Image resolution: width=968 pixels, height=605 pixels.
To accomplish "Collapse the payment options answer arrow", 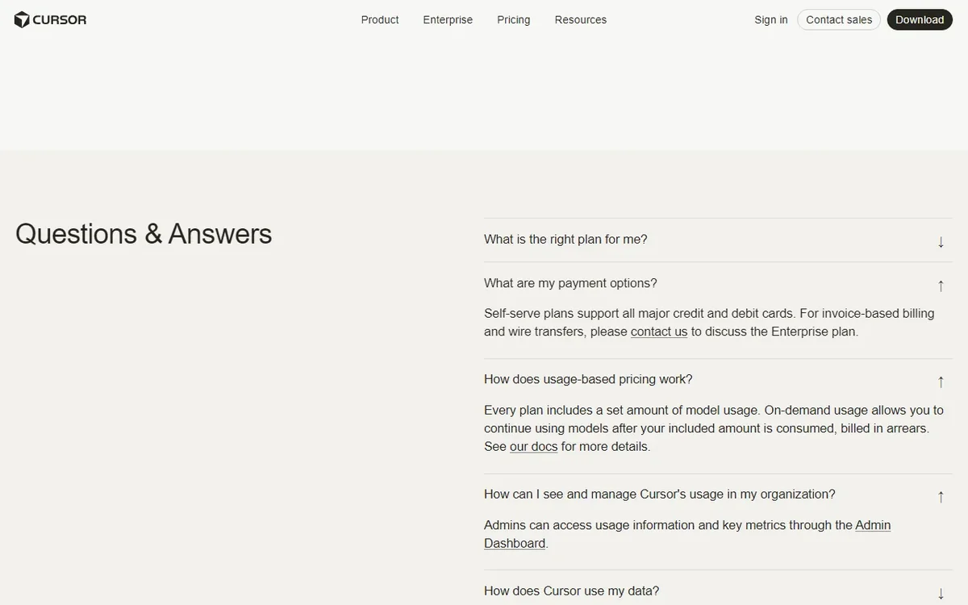I will click(941, 285).
